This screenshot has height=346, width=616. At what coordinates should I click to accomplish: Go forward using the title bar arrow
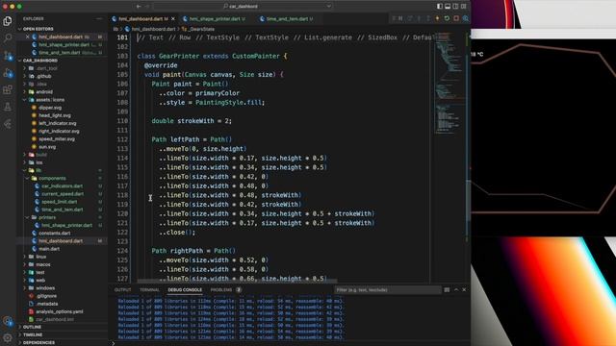pyautogui.click(x=147, y=7)
